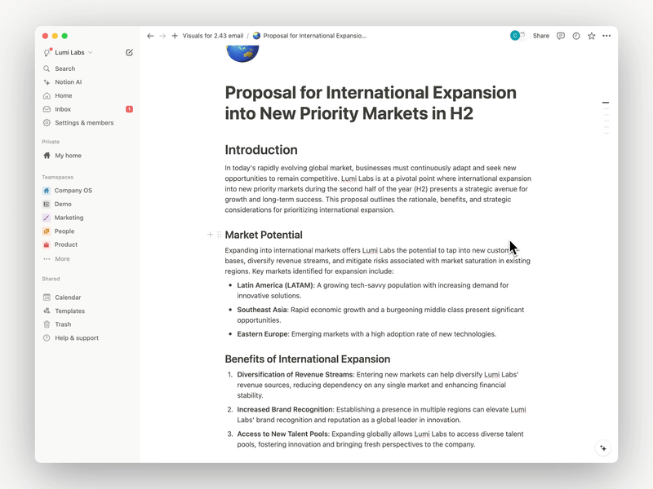Click the table of contents outline markers
Screen dimensions: 653x489
coord(606,118)
